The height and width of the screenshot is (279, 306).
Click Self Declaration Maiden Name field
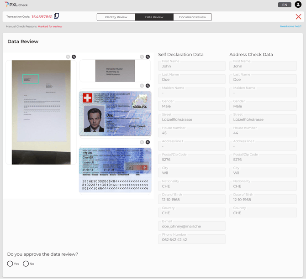pos(192,93)
